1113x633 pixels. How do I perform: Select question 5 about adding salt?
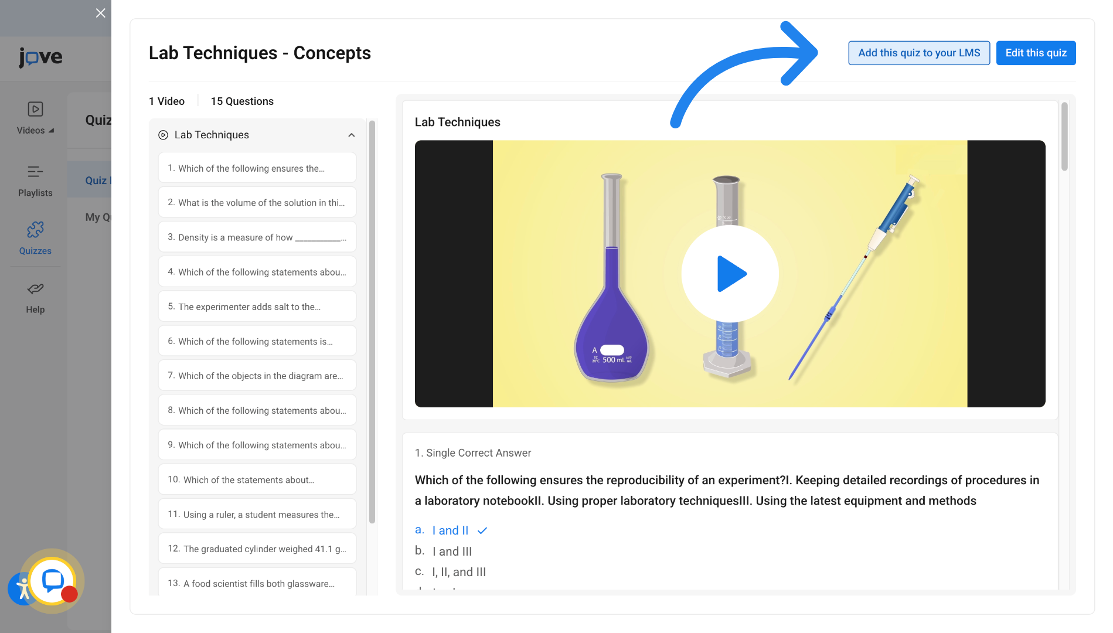257,307
